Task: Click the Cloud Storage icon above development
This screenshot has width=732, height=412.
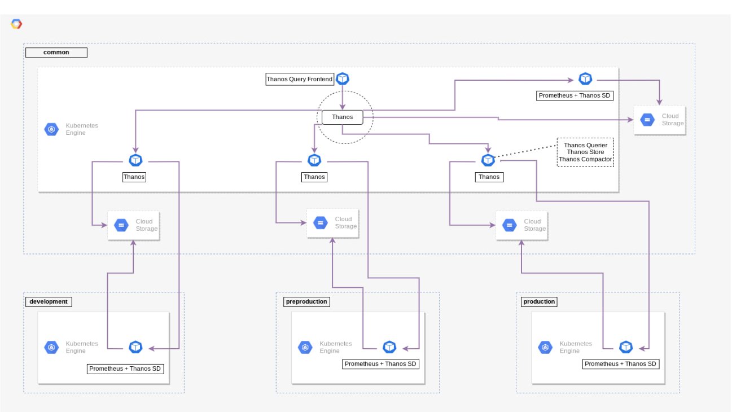Action: point(121,225)
